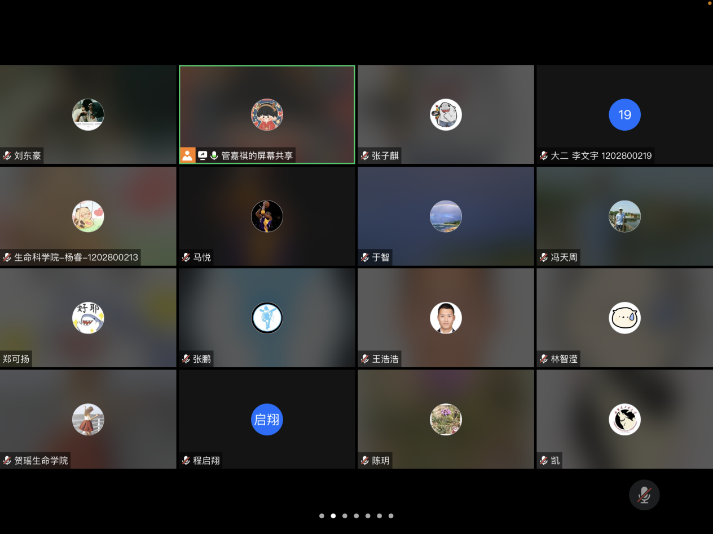Viewport: 713px width, 534px height.
Task: Click the screen share icon beside 管嘉祺's name
Action: [202, 155]
